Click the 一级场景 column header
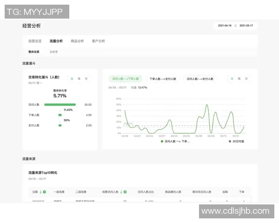 pos(59,192)
